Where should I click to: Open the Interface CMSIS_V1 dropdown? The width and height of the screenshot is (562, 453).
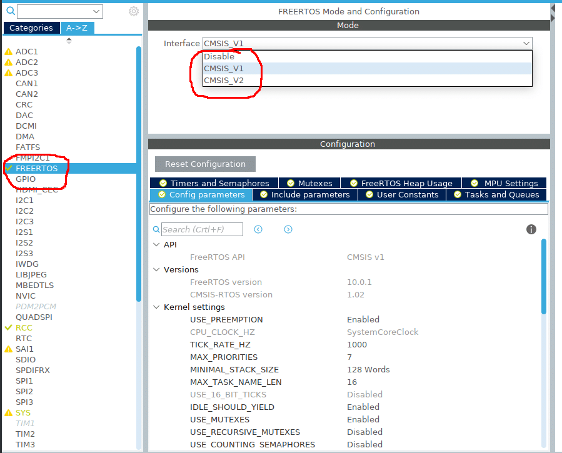click(368, 43)
